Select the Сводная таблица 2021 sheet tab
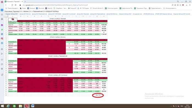 [x=12, y=14]
